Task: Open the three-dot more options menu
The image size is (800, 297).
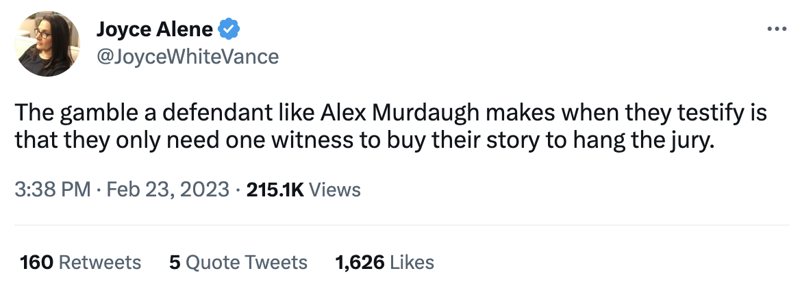Action: tap(775, 29)
